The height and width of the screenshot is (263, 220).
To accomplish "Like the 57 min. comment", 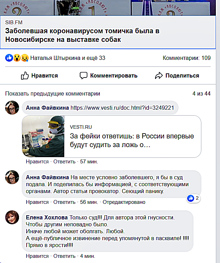I will (x=37, y=162).
